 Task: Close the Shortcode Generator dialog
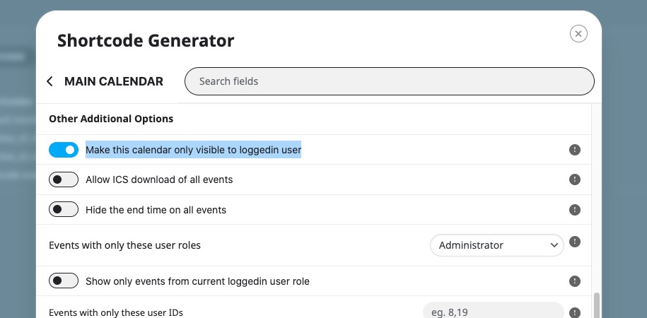(x=578, y=34)
